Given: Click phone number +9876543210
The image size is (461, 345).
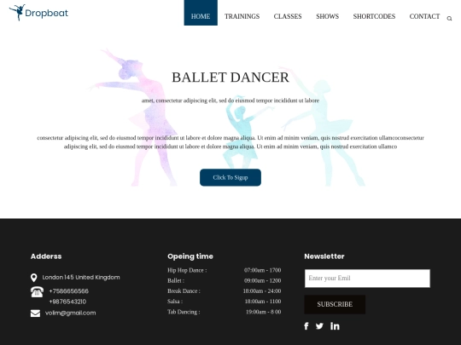Looking at the screenshot, I should 67,302.
